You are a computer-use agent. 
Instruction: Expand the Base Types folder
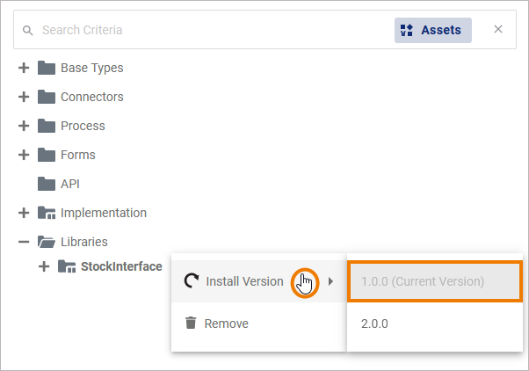[24, 68]
